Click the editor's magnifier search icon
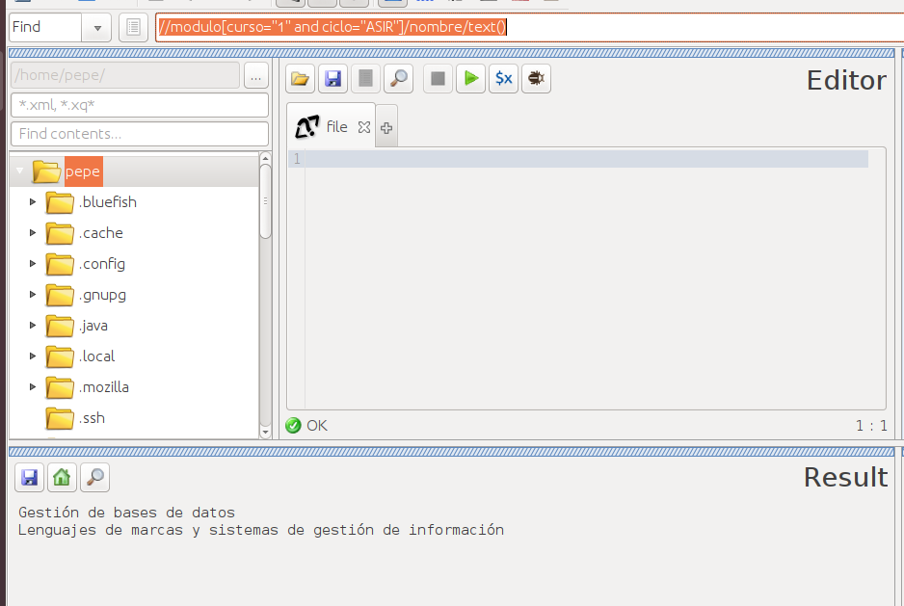The height and width of the screenshot is (606, 904). (398, 78)
